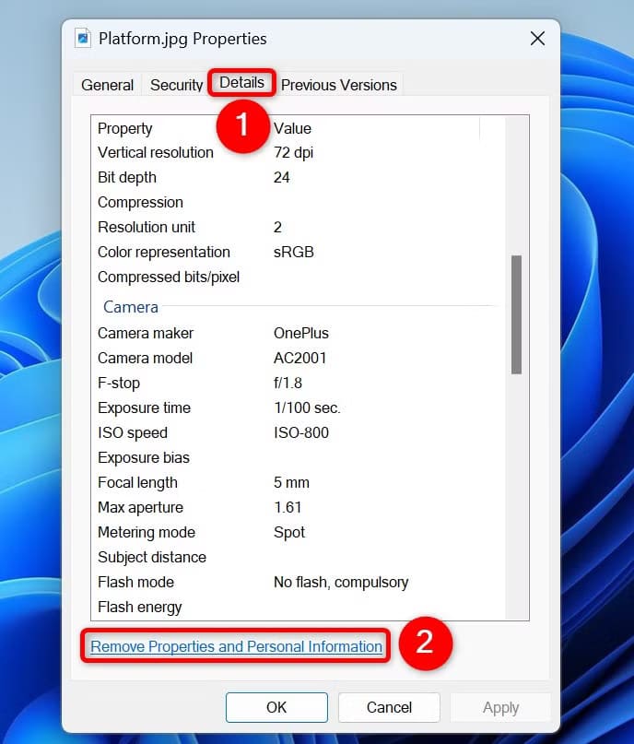This screenshot has width=634, height=744.
Task: Click the Property column header
Action: pyautogui.click(x=124, y=128)
